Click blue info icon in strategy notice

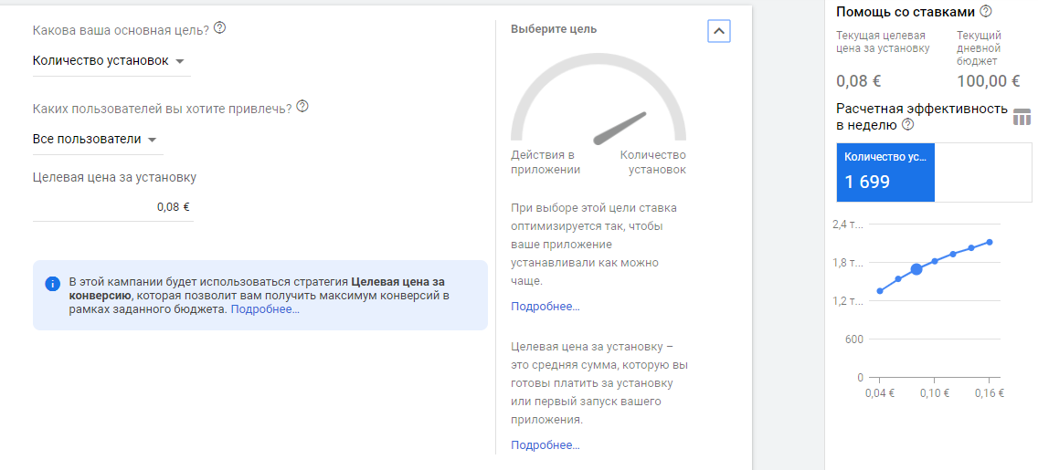pos(53,284)
